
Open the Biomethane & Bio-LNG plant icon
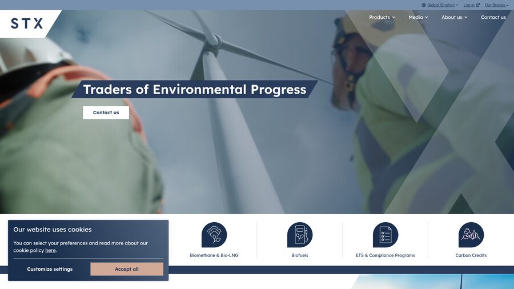pos(214,235)
